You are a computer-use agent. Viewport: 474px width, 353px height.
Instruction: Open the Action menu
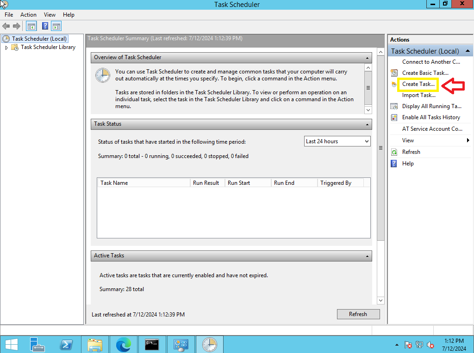pos(28,15)
